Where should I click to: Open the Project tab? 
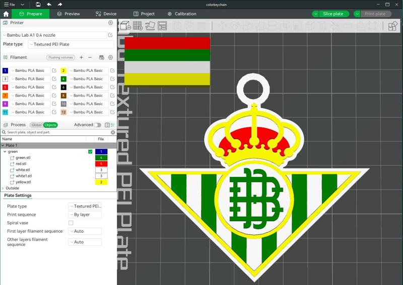click(x=144, y=14)
